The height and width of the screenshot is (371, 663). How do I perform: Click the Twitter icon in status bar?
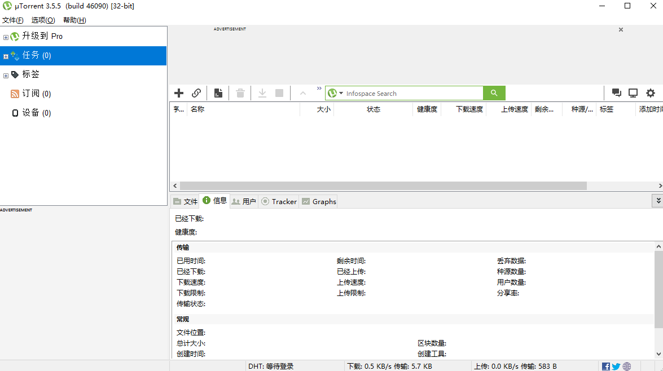[616, 366]
